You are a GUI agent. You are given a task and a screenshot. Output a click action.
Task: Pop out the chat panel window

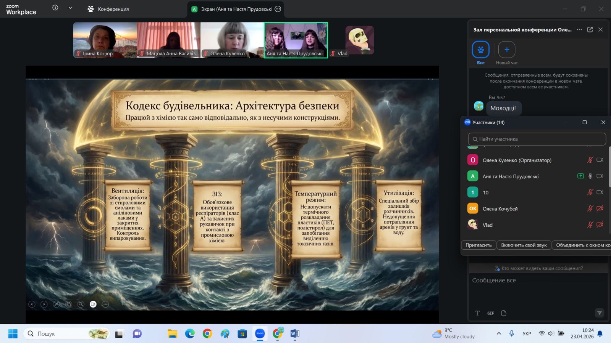coord(590,30)
